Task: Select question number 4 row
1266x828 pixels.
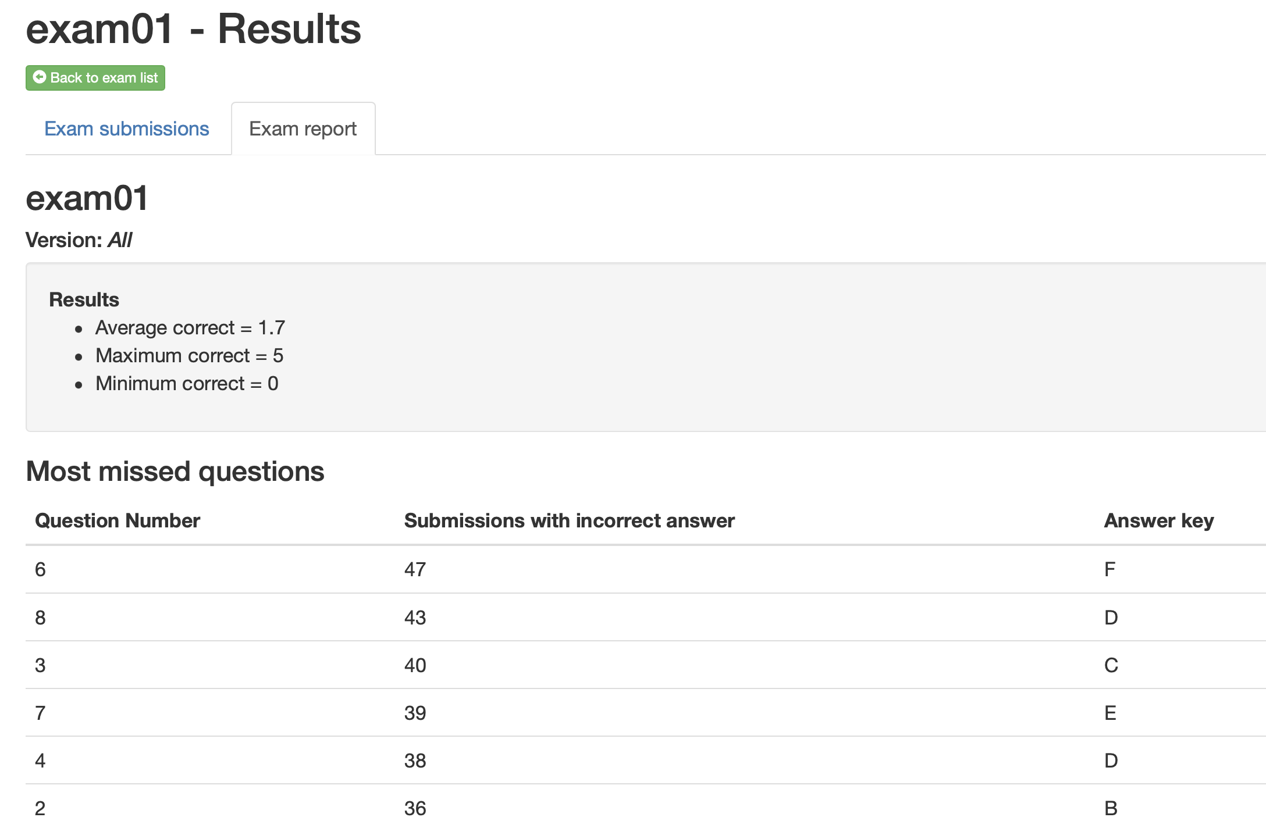Action: 646,761
